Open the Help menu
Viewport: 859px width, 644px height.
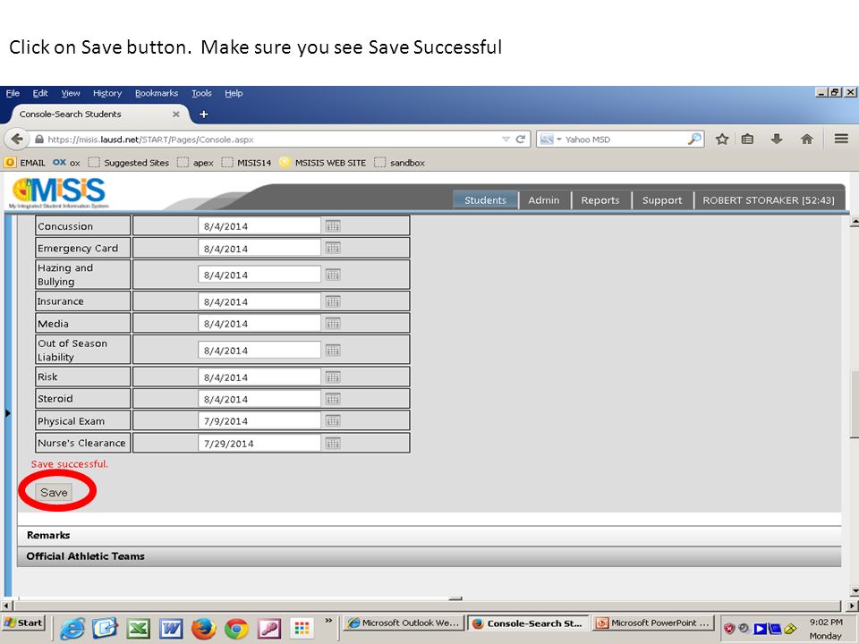pyautogui.click(x=234, y=93)
